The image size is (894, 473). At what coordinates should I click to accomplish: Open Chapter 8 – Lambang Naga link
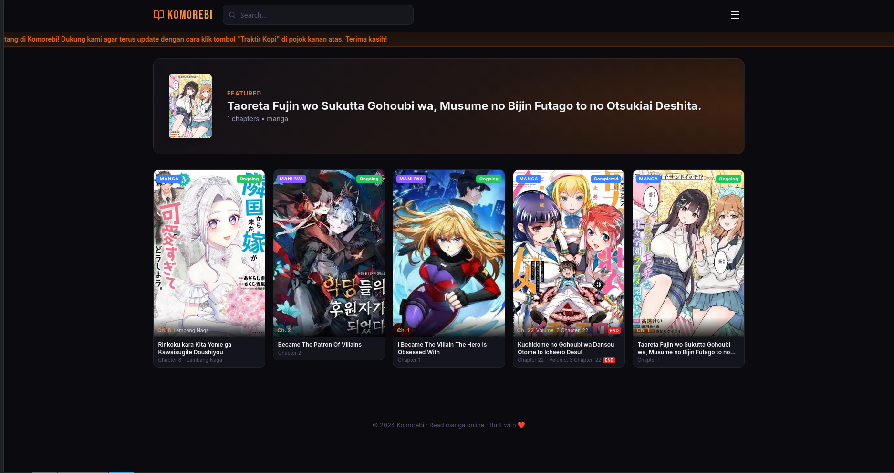pos(190,360)
